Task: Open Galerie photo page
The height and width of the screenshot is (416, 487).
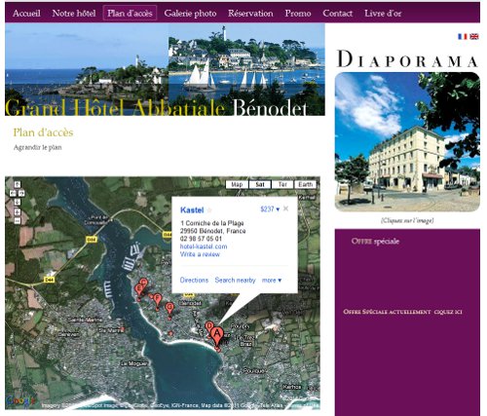Action: tap(190, 14)
